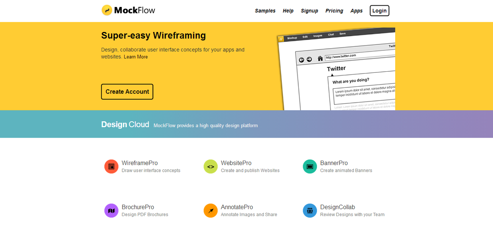This screenshot has width=493, height=240.
Task: Open the Samples menu item
Action: [x=265, y=11]
